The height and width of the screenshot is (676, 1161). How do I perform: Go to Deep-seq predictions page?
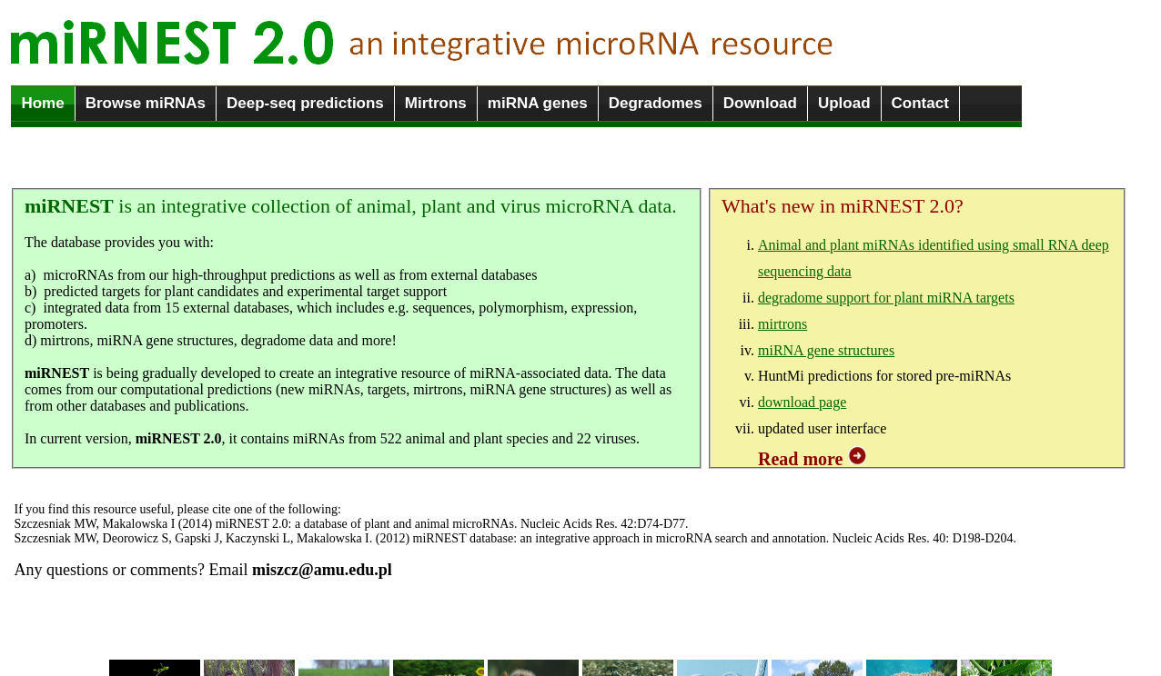[305, 104]
